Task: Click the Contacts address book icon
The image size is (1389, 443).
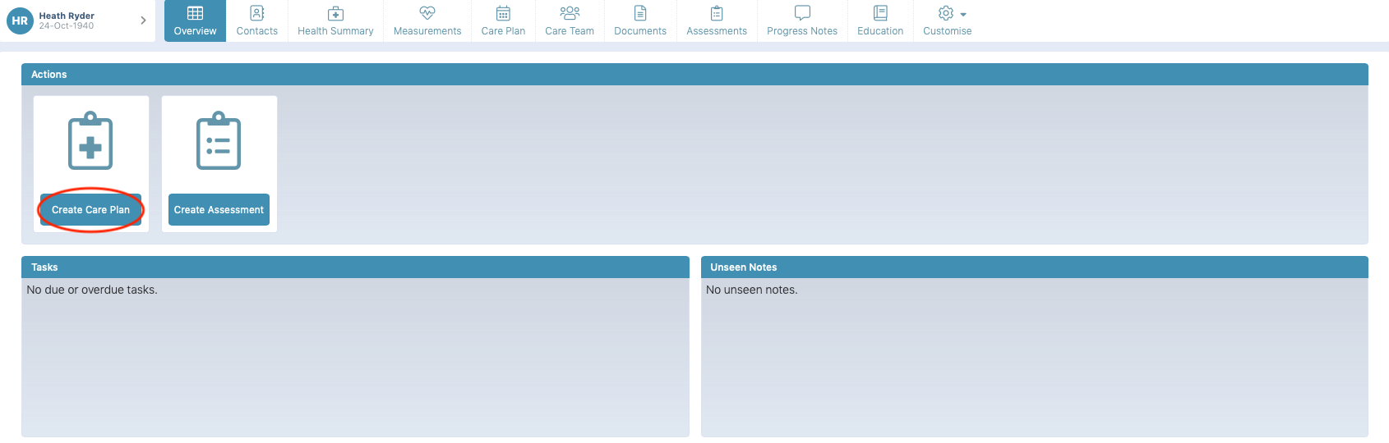Action: pyautogui.click(x=257, y=13)
